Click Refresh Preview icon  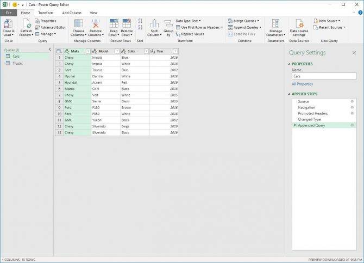27,24
